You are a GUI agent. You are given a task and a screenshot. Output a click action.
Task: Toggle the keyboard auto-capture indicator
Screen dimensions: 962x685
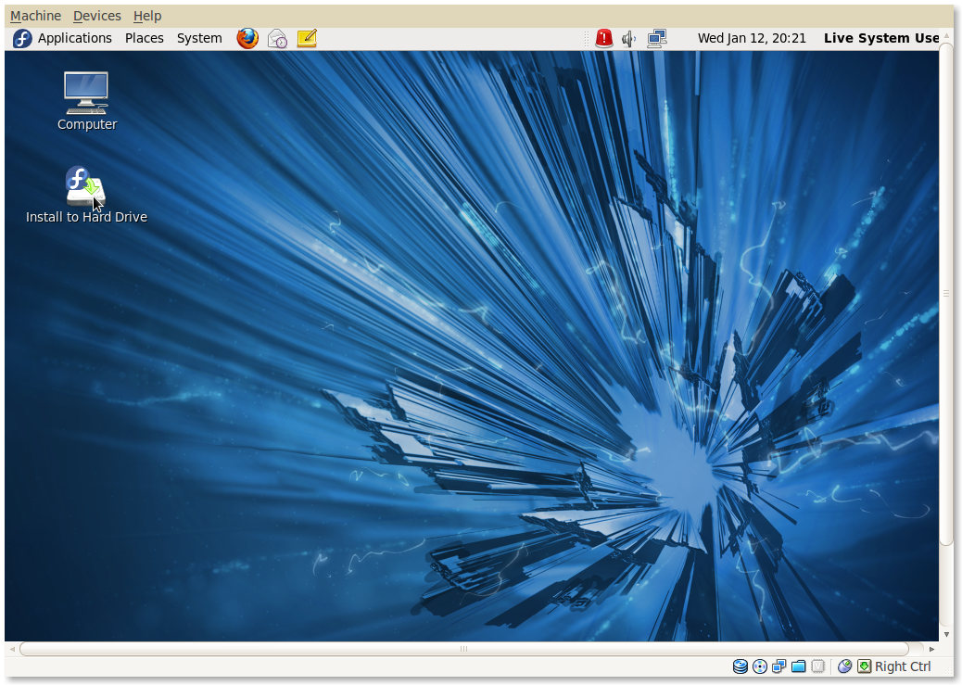[865, 666]
